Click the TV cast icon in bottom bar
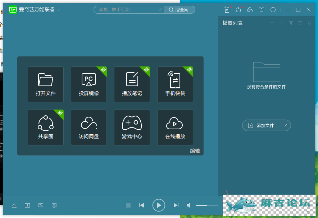The width and height of the screenshot is (318, 218). click(41, 205)
